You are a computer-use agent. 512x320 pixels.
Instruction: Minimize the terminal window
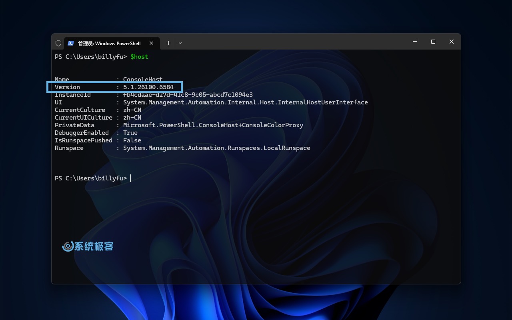pyautogui.click(x=414, y=42)
